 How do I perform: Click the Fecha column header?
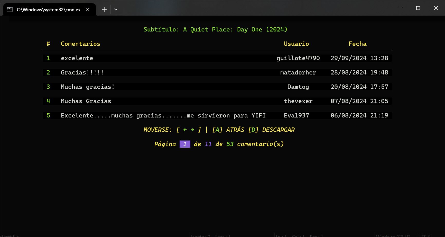[357, 44]
